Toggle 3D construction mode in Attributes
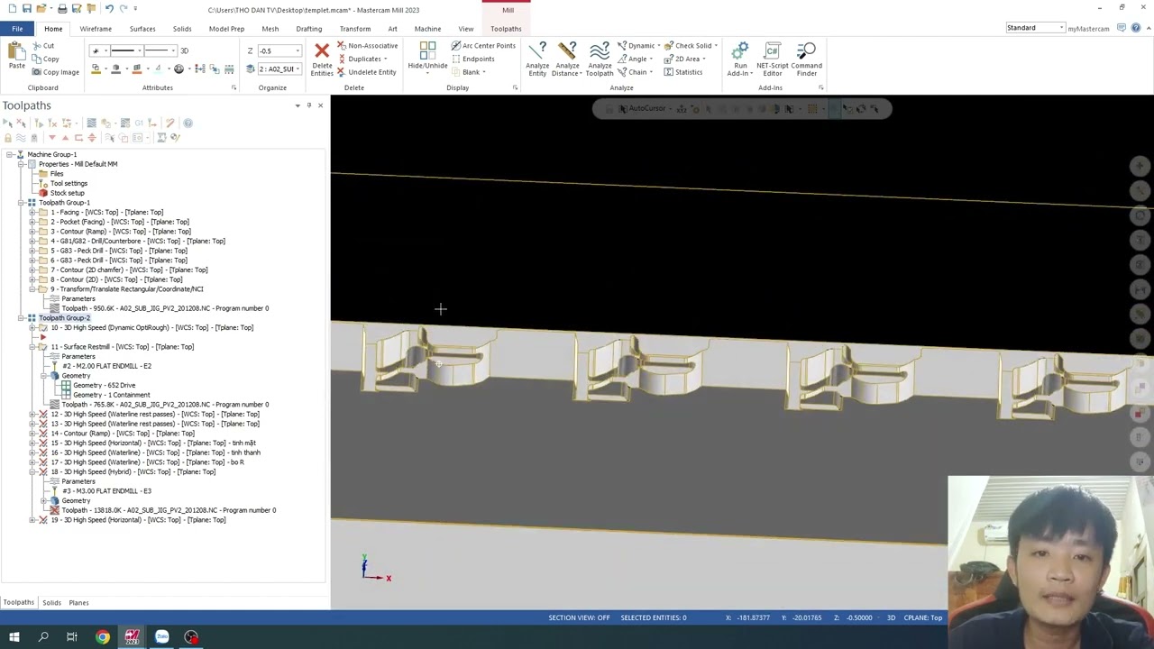The height and width of the screenshot is (649, 1154). coord(184,50)
